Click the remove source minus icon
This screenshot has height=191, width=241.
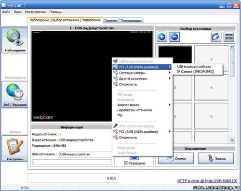click(x=174, y=37)
